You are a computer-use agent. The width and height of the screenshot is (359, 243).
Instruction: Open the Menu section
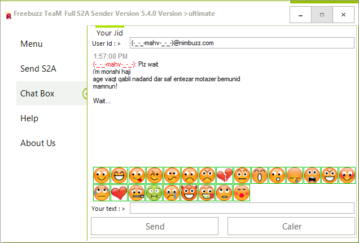pos(32,43)
